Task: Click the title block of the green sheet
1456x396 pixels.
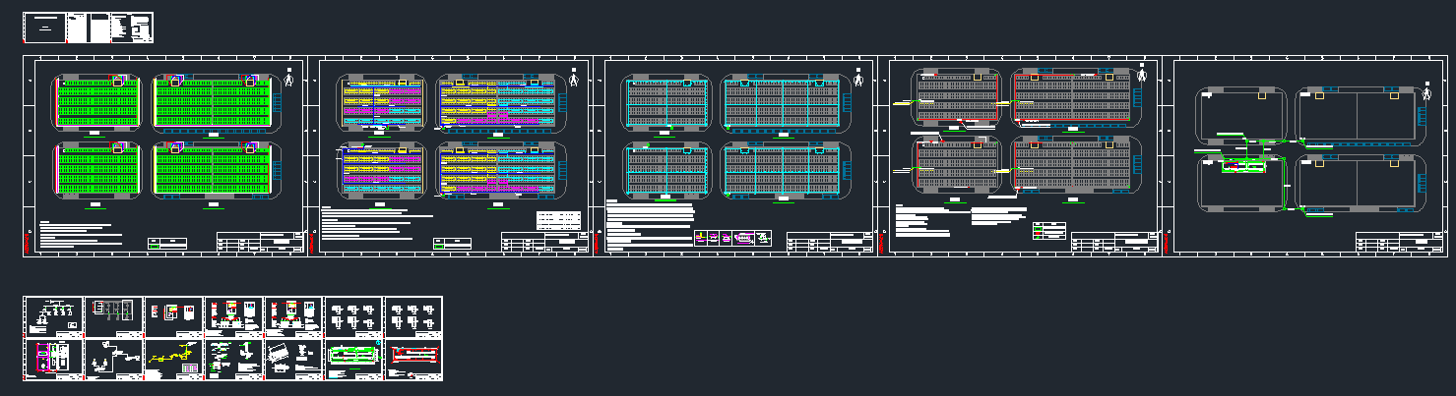Action: coord(260,243)
